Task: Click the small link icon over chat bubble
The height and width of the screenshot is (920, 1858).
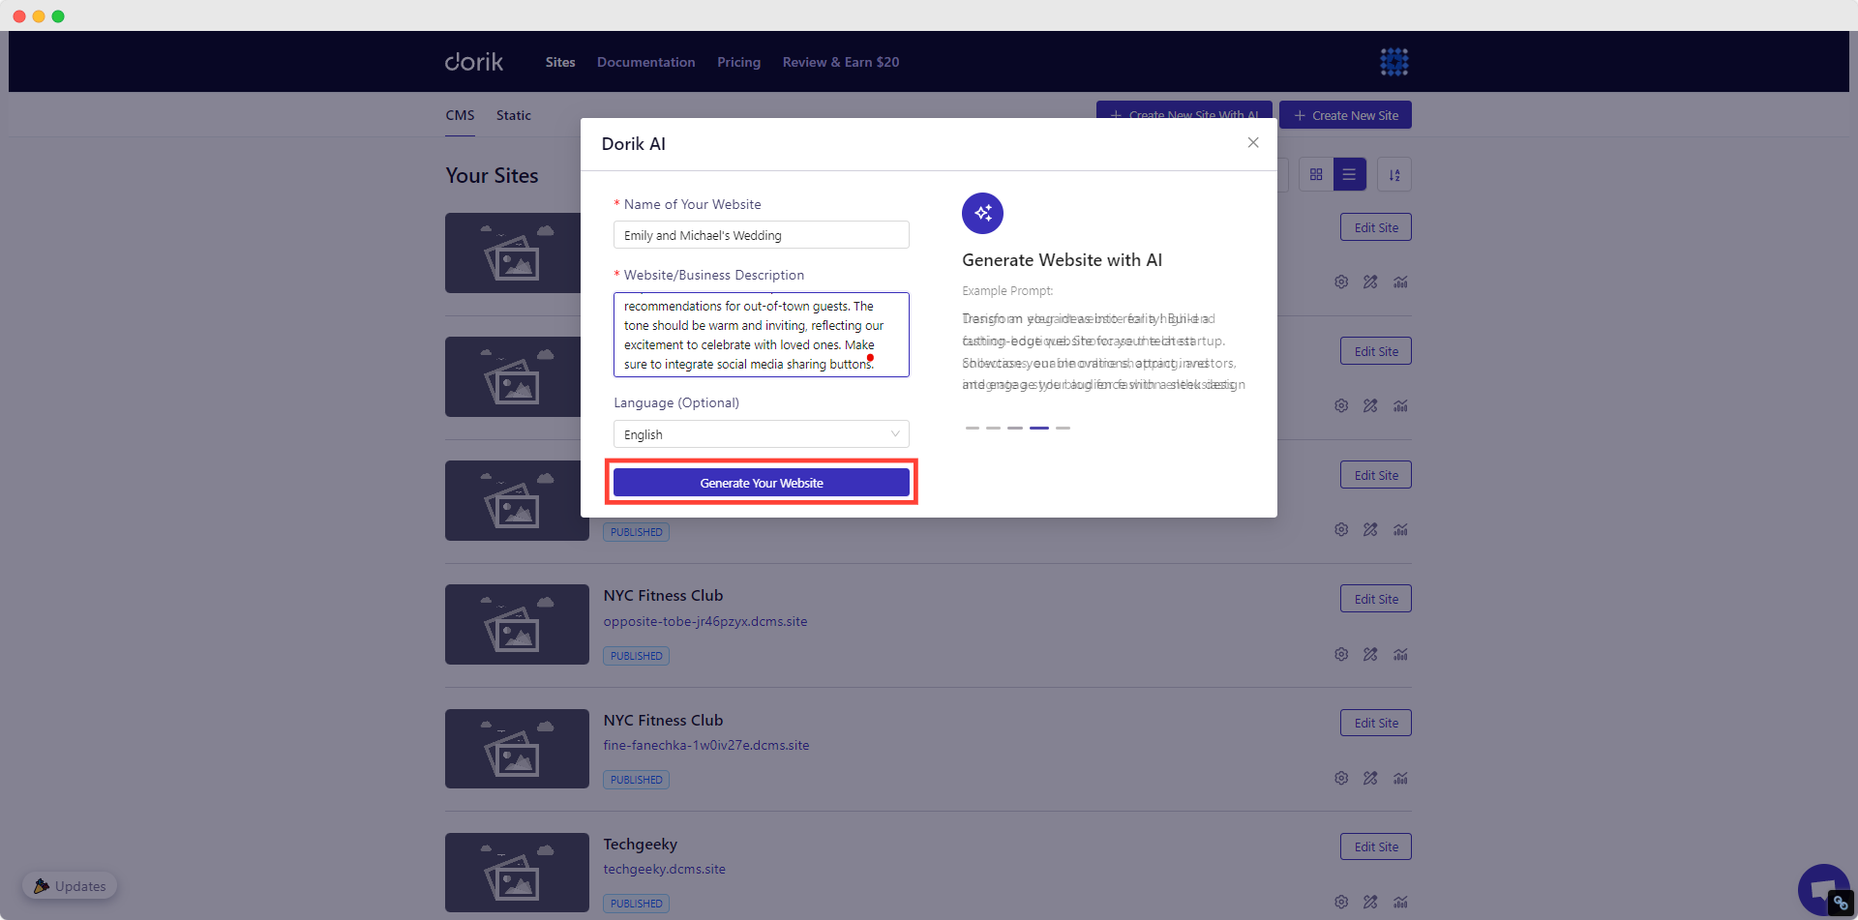Action: click(1841, 904)
